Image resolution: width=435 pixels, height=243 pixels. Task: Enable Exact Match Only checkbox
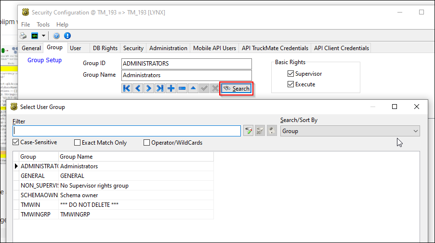(x=77, y=142)
